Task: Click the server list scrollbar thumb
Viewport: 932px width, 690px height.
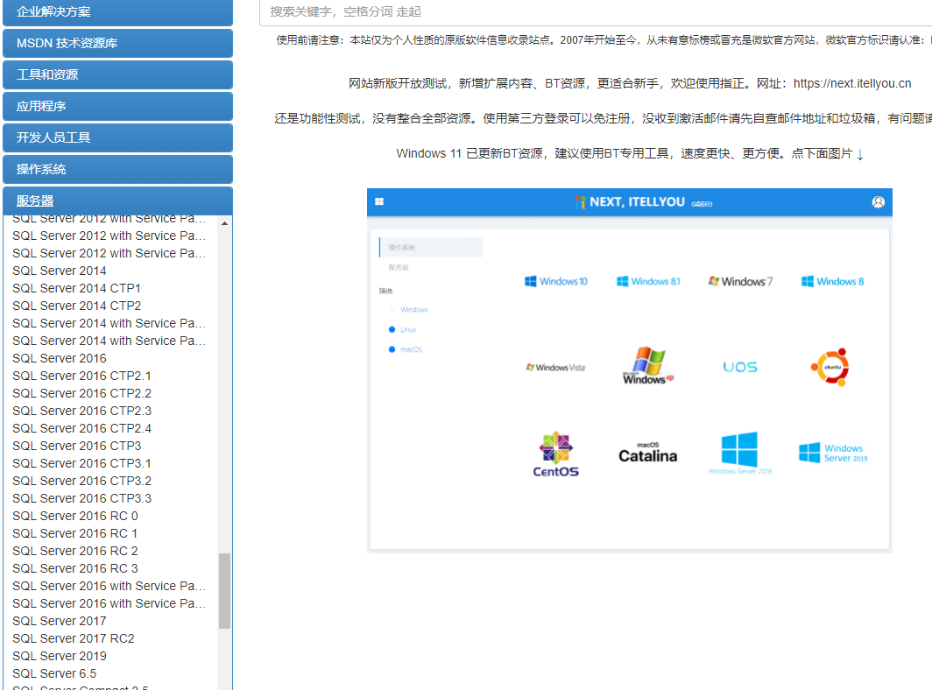Action: point(224,591)
